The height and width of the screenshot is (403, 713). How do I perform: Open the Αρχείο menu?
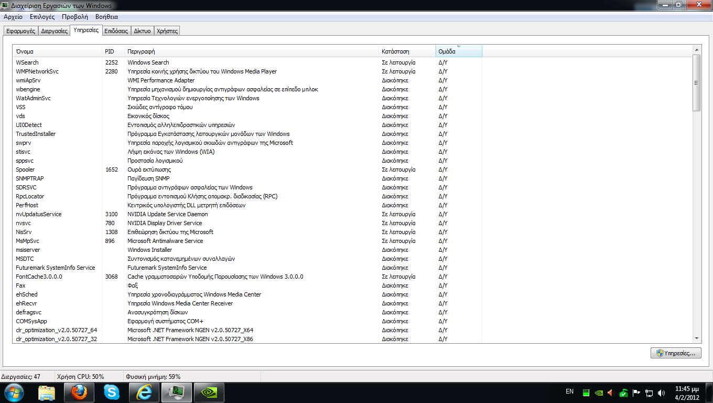pyautogui.click(x=13, y=17)
